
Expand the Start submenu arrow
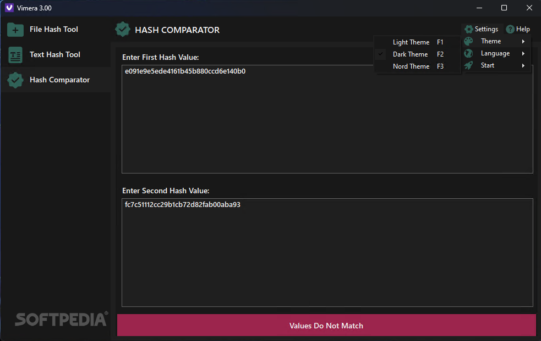pos(523,65)
